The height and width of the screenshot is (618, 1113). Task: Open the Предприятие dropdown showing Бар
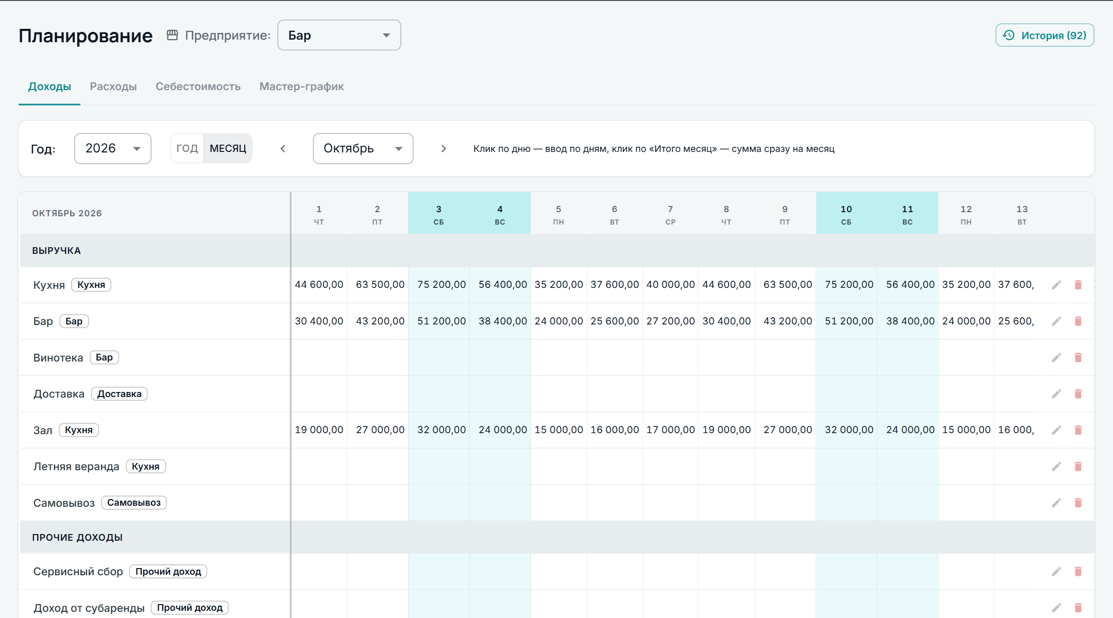coord(339,35)
